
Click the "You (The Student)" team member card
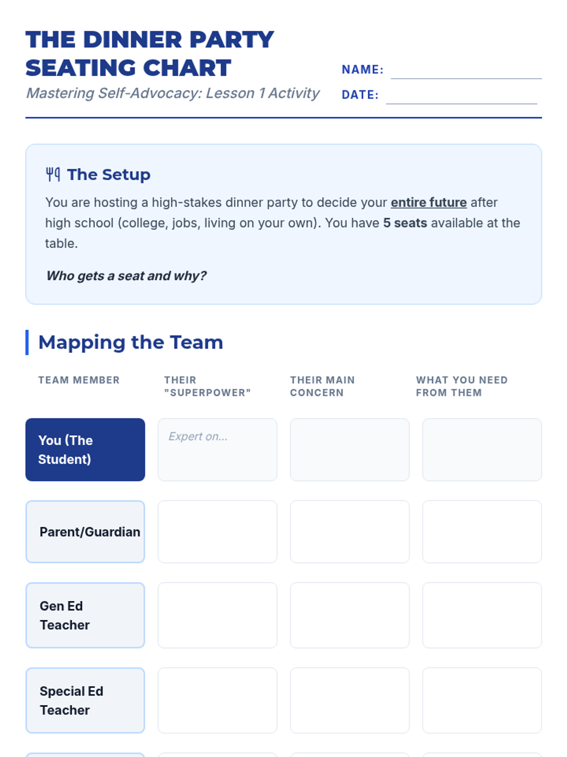[85, 449]
